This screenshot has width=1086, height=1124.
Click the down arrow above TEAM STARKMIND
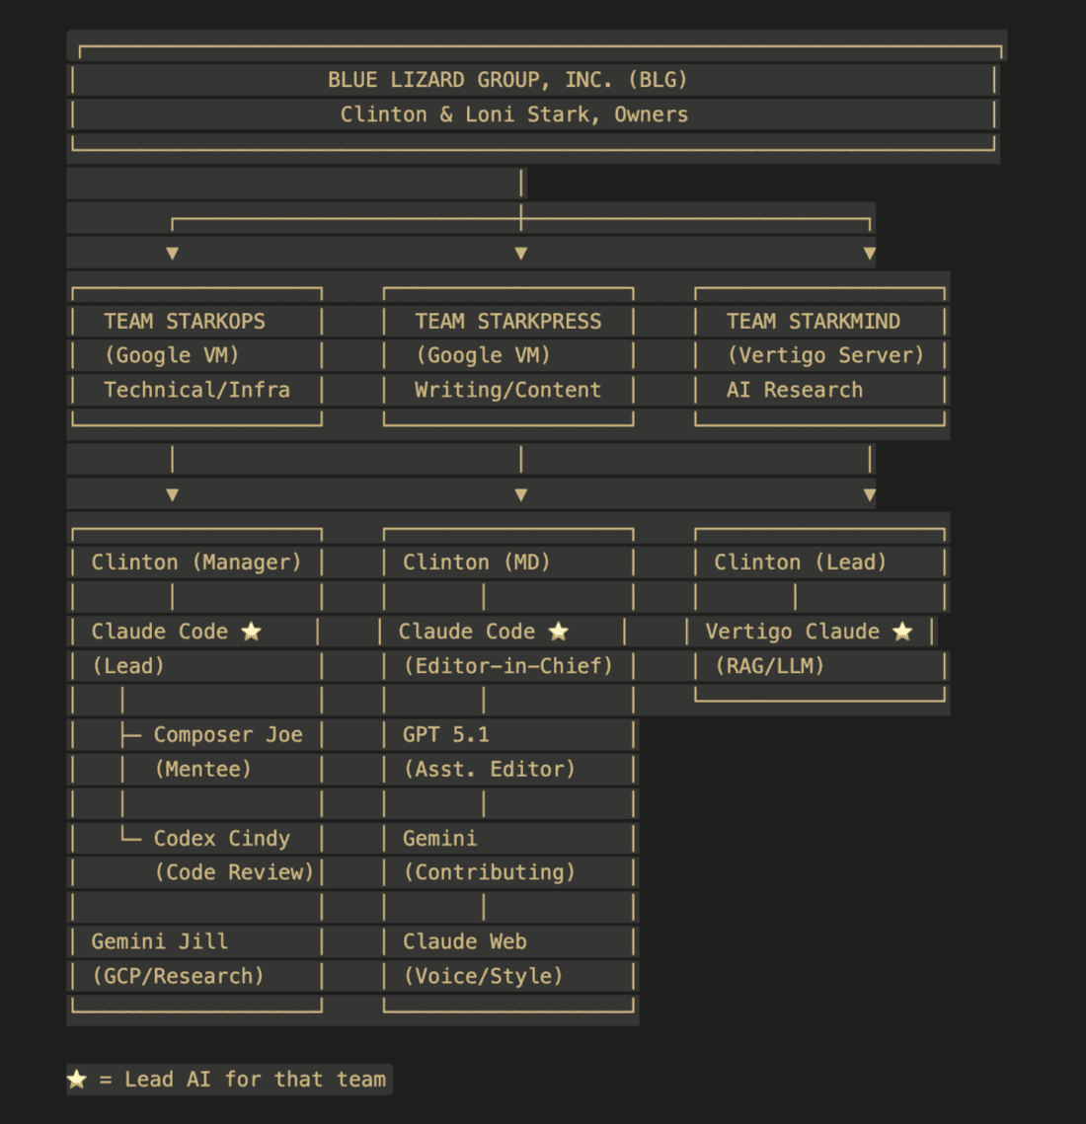click(x=869, y=254)
